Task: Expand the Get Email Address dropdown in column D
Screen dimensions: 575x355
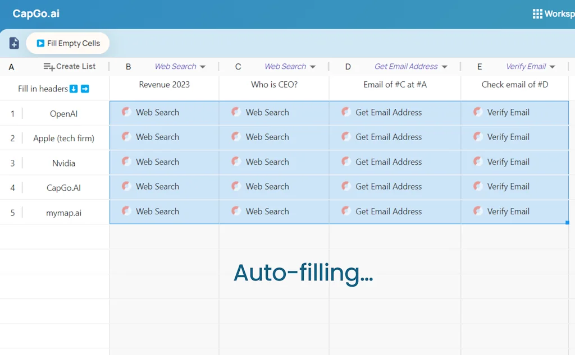Action: click(446, 66)
